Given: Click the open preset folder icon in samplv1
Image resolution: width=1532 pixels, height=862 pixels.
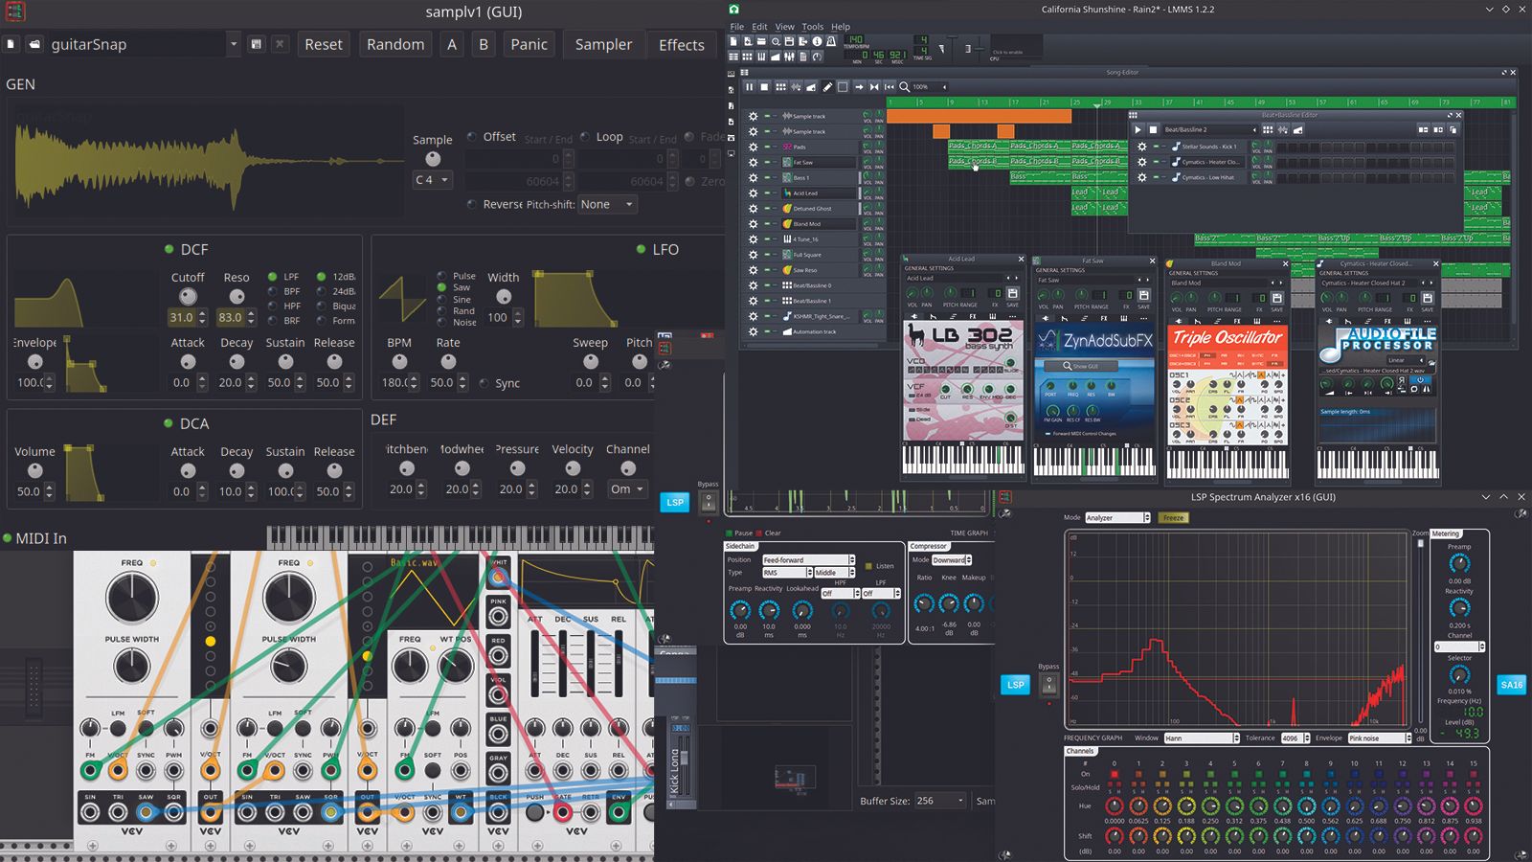Looking at the screenshot, I should point(34,44).
